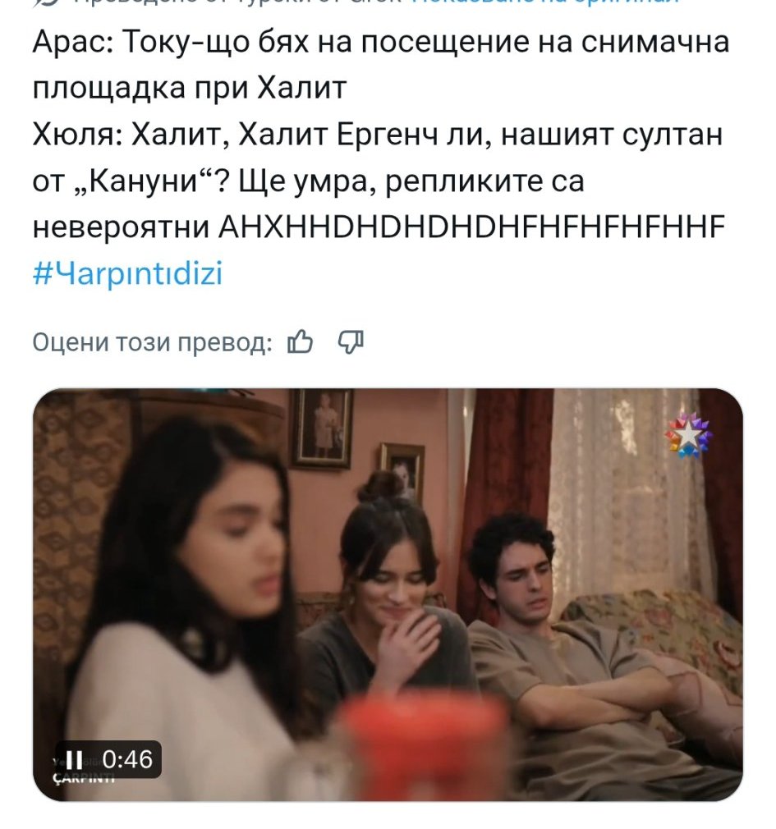The image size is (776, 829).
Task: Click the lace curtain area of video
Action: coord(624,492)
